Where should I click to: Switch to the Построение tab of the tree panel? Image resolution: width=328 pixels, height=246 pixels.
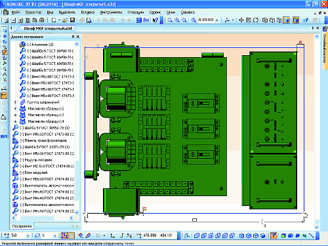pos(22,226)
